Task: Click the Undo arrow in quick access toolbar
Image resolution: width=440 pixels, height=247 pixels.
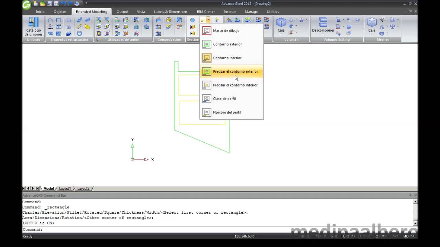Action: (63, 3)
